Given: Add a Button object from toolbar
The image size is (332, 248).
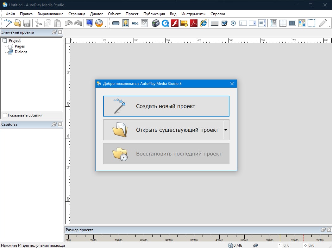Looking at the screenshot, I should coord(116,23).
